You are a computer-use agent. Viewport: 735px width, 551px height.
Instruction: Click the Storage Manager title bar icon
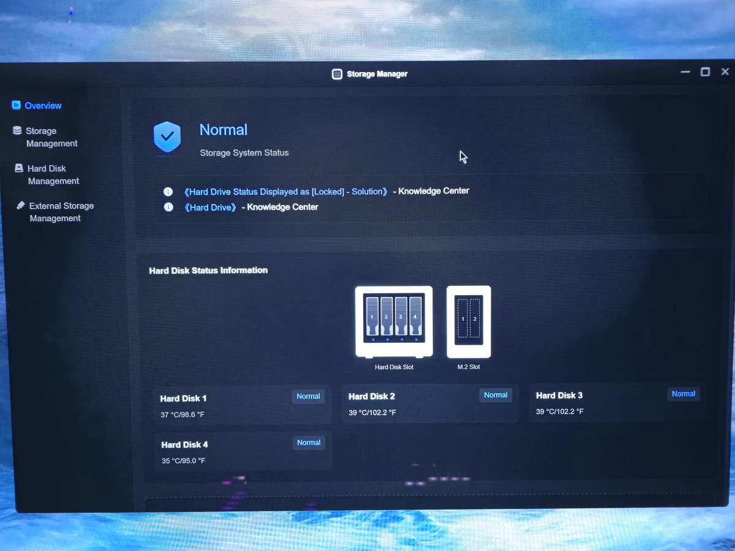[337, 73]
